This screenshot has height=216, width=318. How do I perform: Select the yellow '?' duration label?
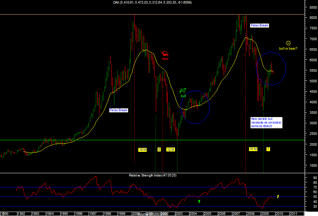coord(268,149)
